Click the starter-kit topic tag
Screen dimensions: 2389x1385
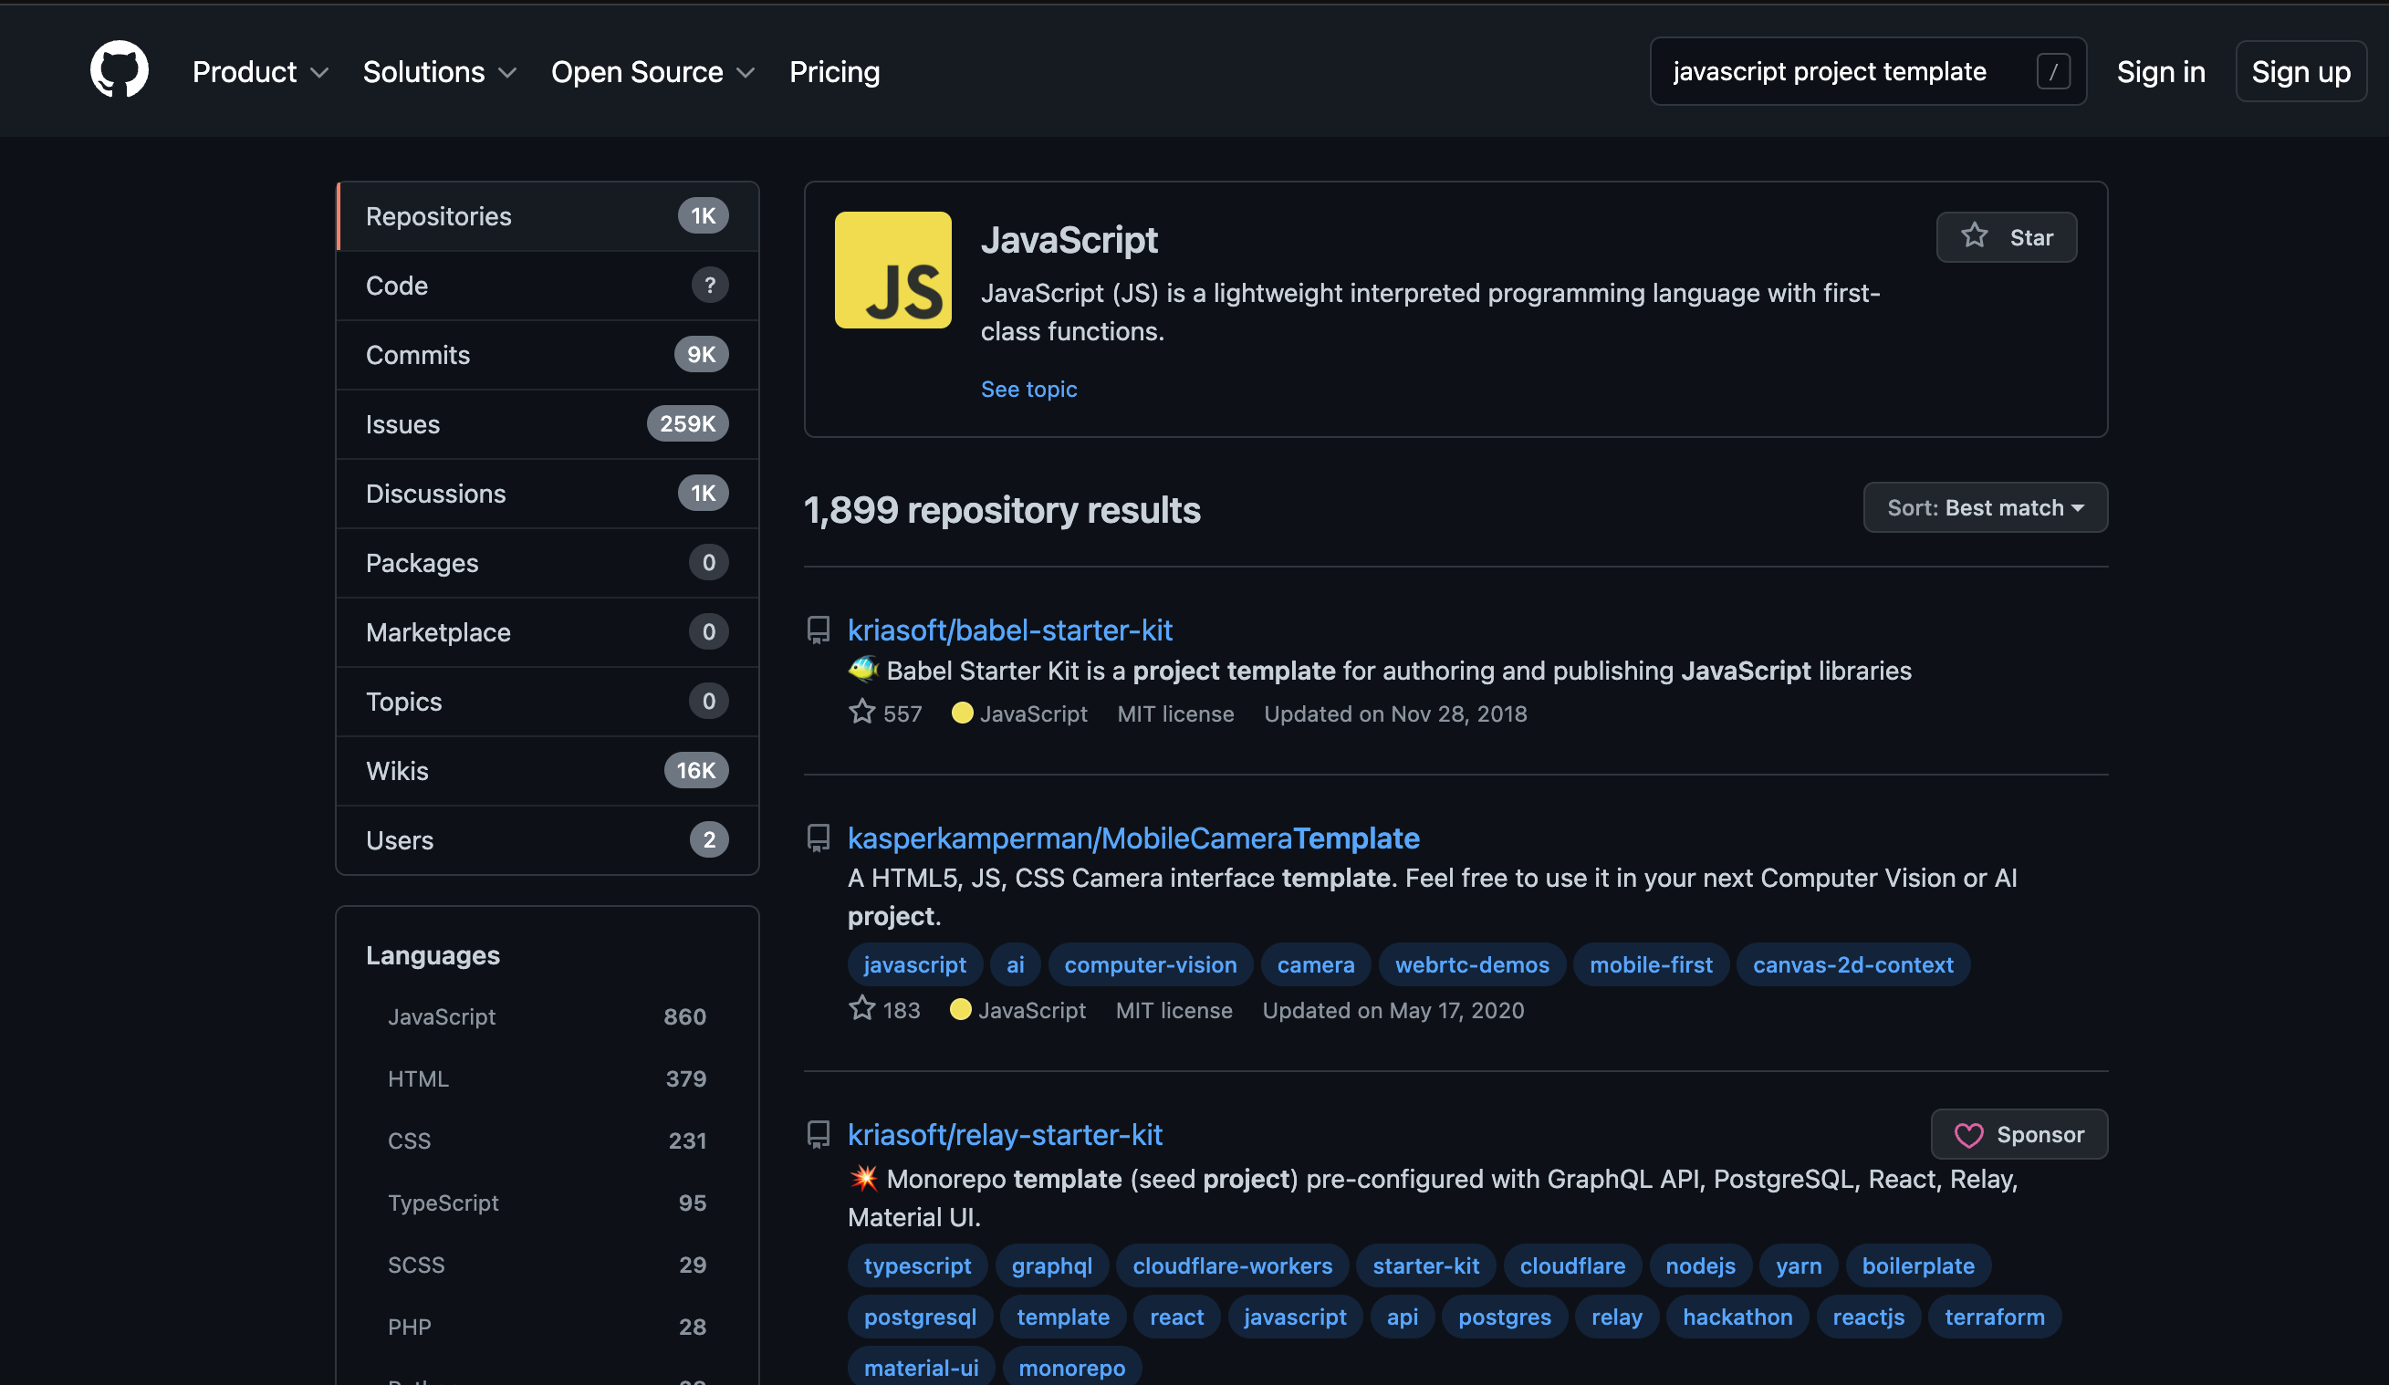coord(1424,1265)
